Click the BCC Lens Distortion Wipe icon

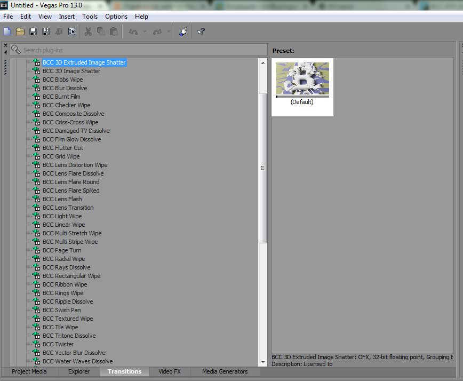point(36,164)
